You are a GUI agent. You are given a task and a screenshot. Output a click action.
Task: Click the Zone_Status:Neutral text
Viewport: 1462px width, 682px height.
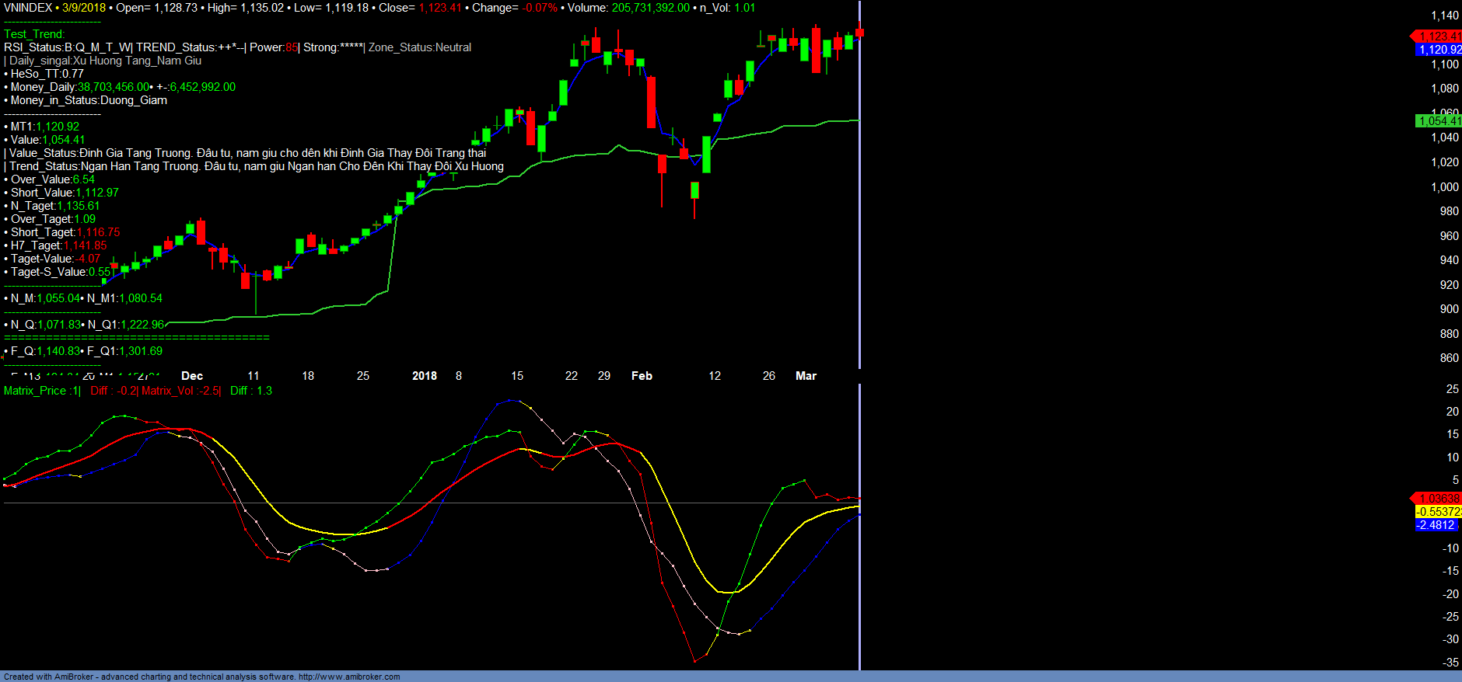point(420,47)
